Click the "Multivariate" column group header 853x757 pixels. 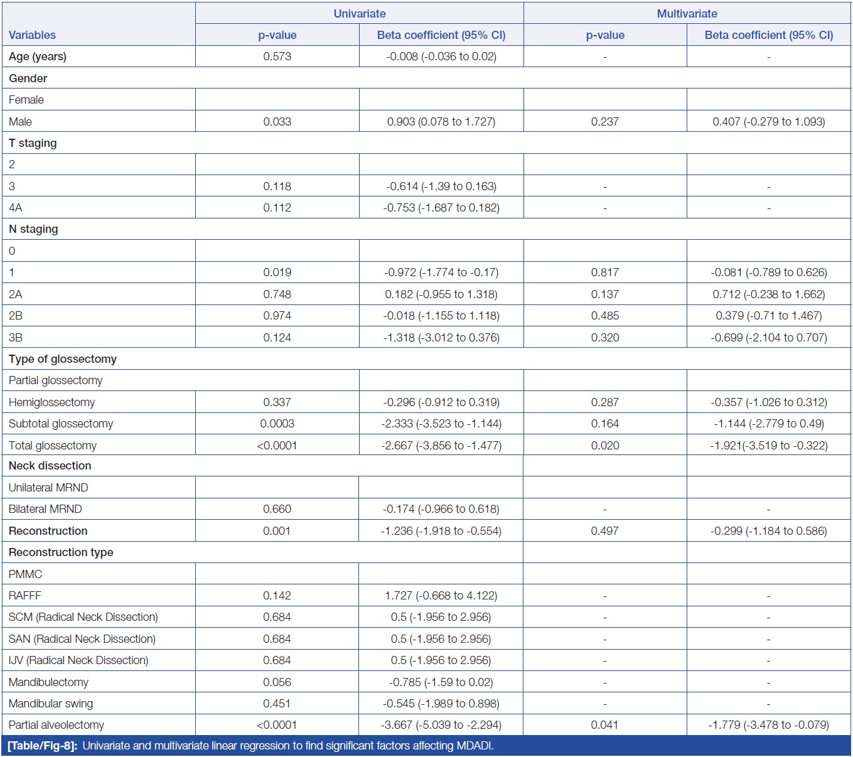tap(687, 14)
